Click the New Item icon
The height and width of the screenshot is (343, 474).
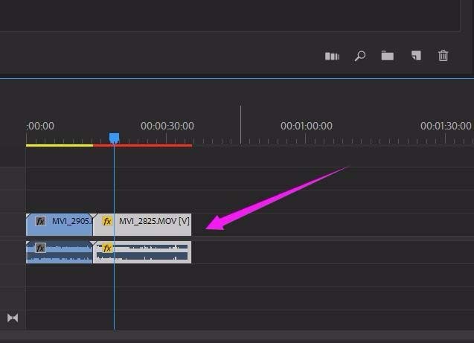tap(416, 56)
